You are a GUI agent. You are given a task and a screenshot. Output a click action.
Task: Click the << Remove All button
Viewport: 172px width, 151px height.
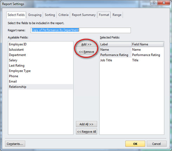pos(86,132)
